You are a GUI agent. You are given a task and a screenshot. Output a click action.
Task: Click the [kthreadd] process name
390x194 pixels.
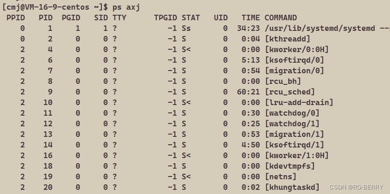pos(287,39)
